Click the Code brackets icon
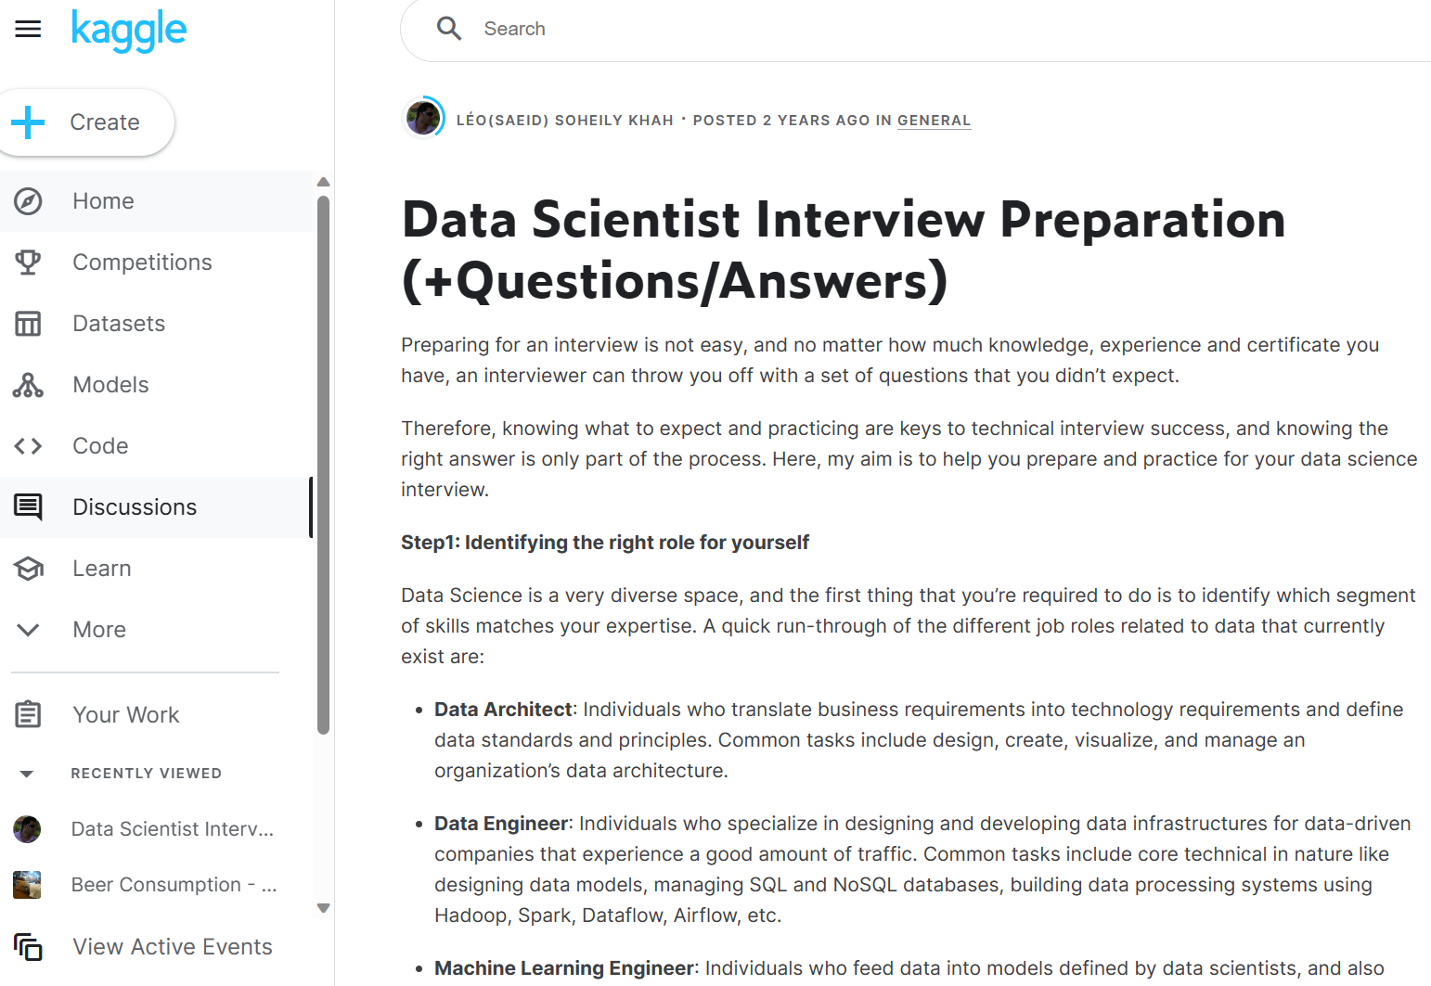 (x=28, y=446)
